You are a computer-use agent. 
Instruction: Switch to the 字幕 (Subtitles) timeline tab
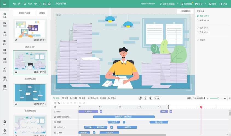pos(73,98)
